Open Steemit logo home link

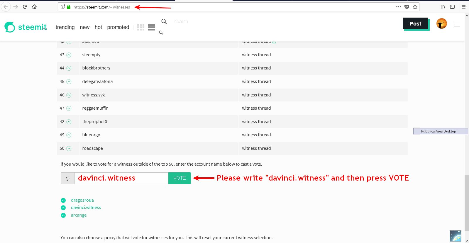26,27
